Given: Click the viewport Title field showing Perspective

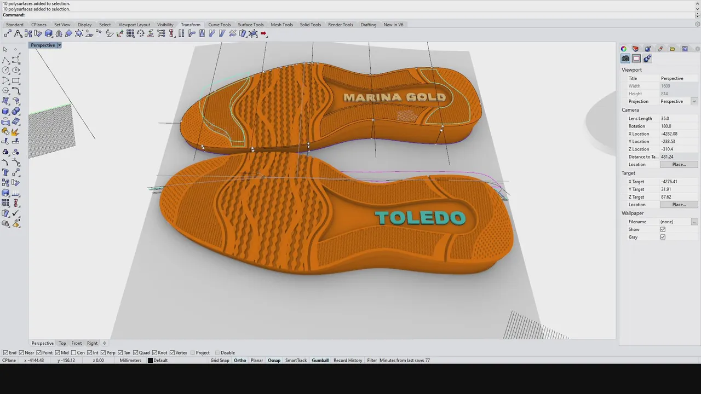Looking at the screenshot, I should pyautogui.click(x=679, y=78).
